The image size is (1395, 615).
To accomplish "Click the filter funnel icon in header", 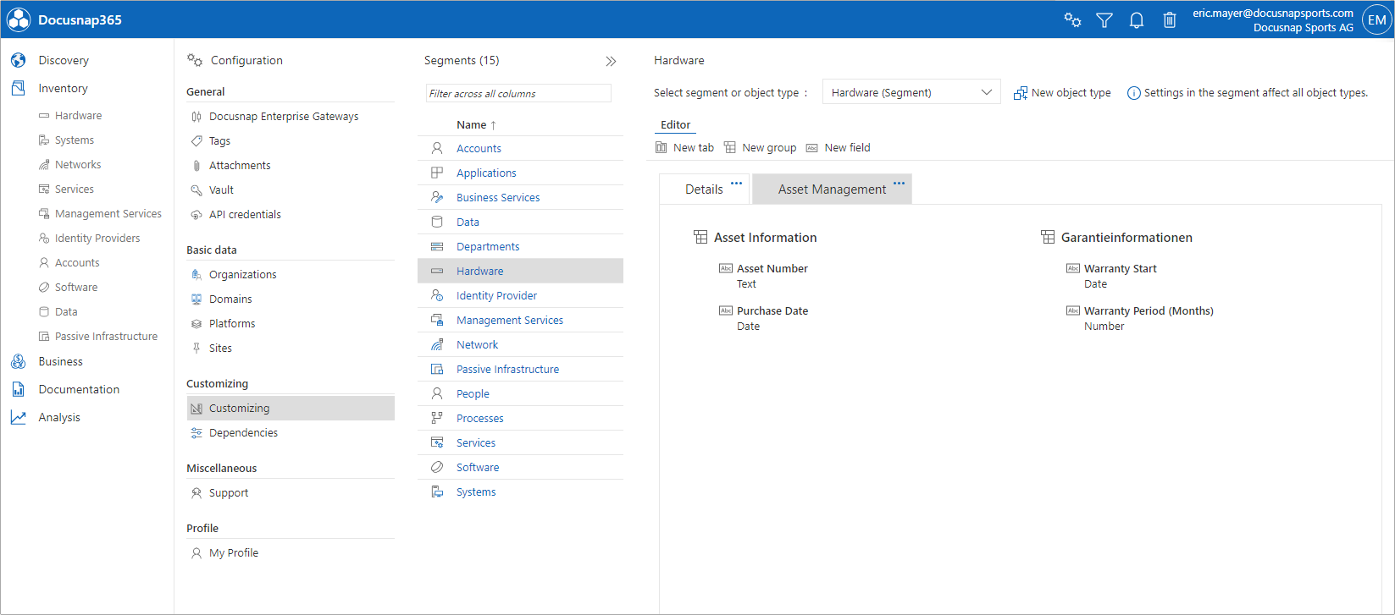I will [1104, 20].
